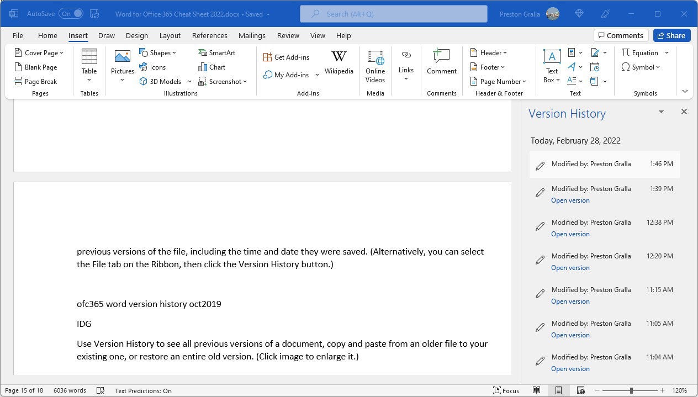Insert a Chart
The width and height of the screenshot is (698, 397).
(x=211, y=67)
